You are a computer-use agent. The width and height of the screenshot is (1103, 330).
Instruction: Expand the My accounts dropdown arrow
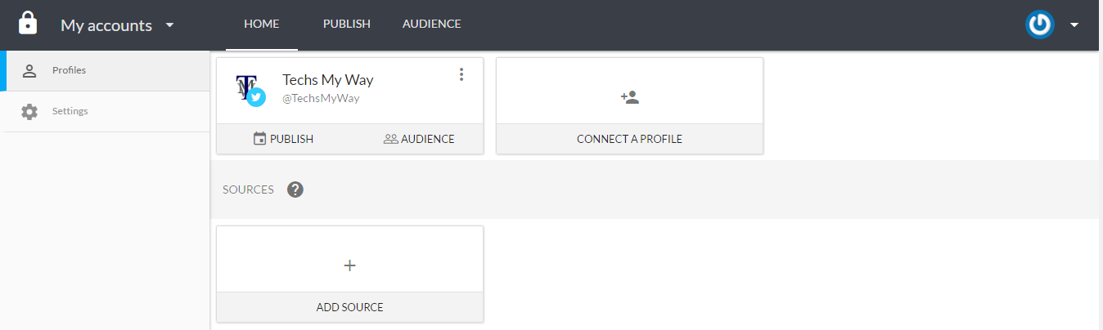169,25
